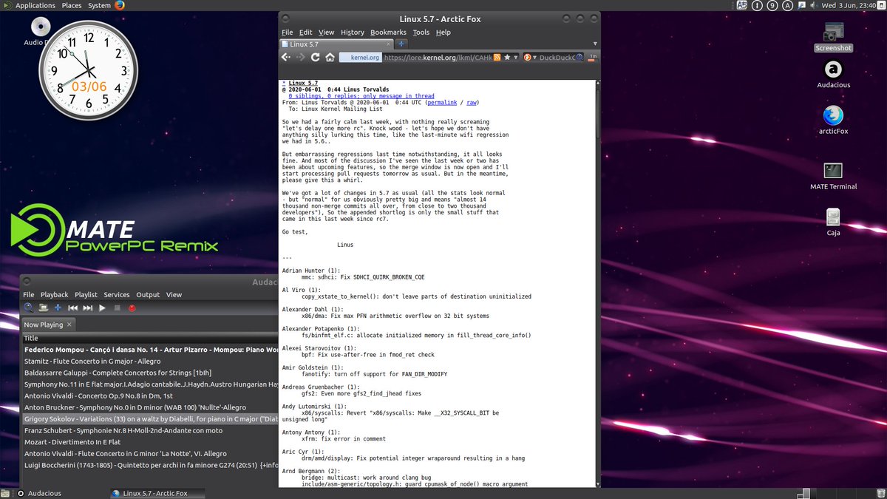This screenshot has height=499, width=887.
Task: Click the browser forward arrow
Action: click(x=301, y=57)
